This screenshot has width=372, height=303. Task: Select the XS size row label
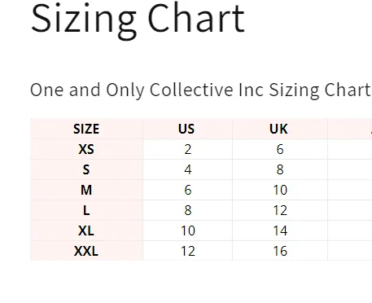pos(86,149)
